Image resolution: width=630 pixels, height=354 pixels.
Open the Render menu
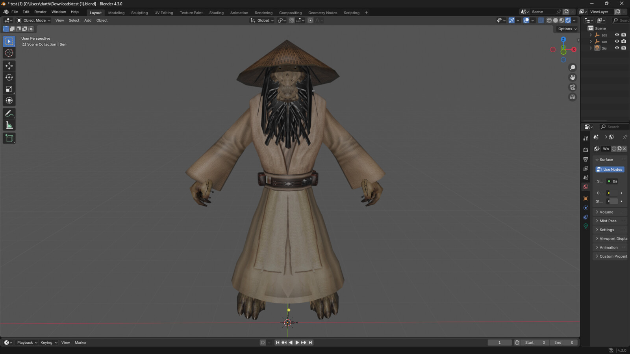41,12
